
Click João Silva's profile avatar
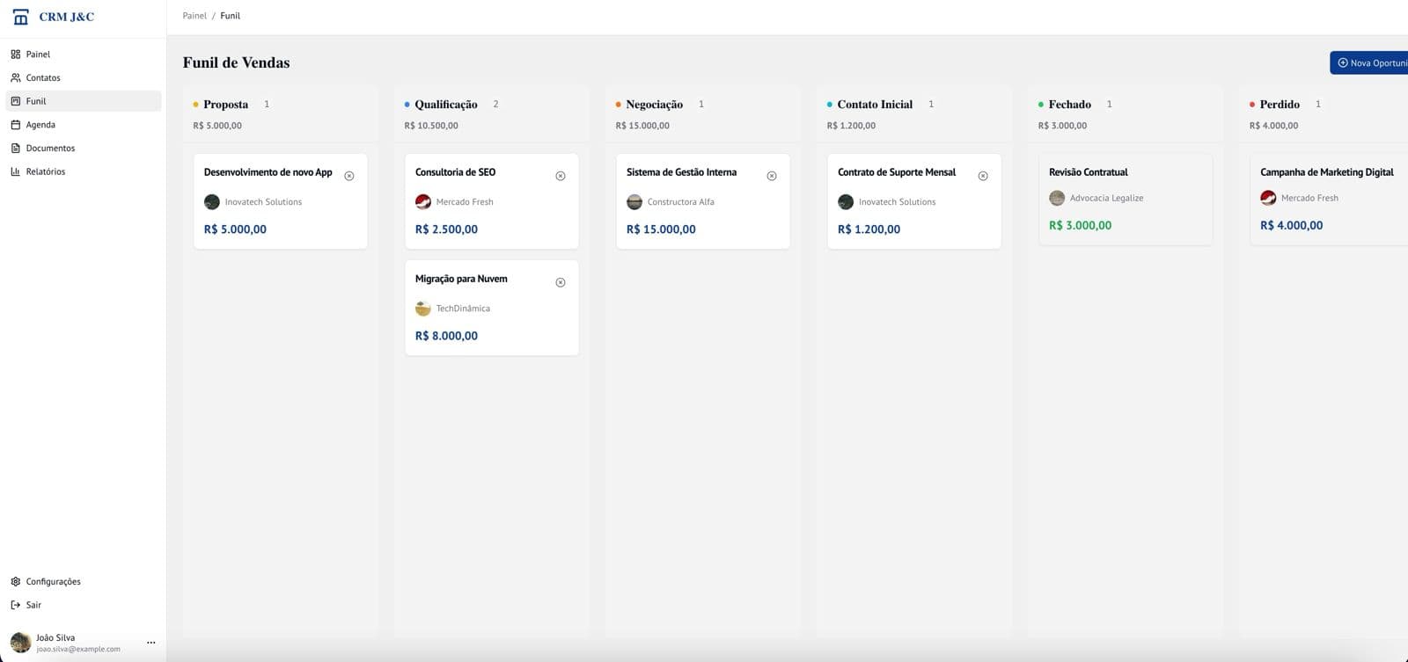tap(20, 643)
